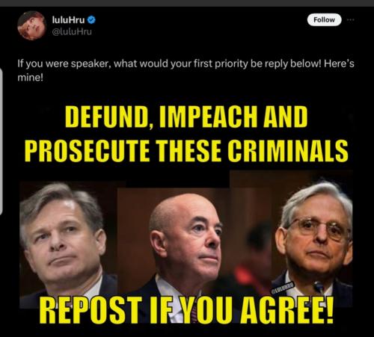Click the blue verified badge

point(91,20)
